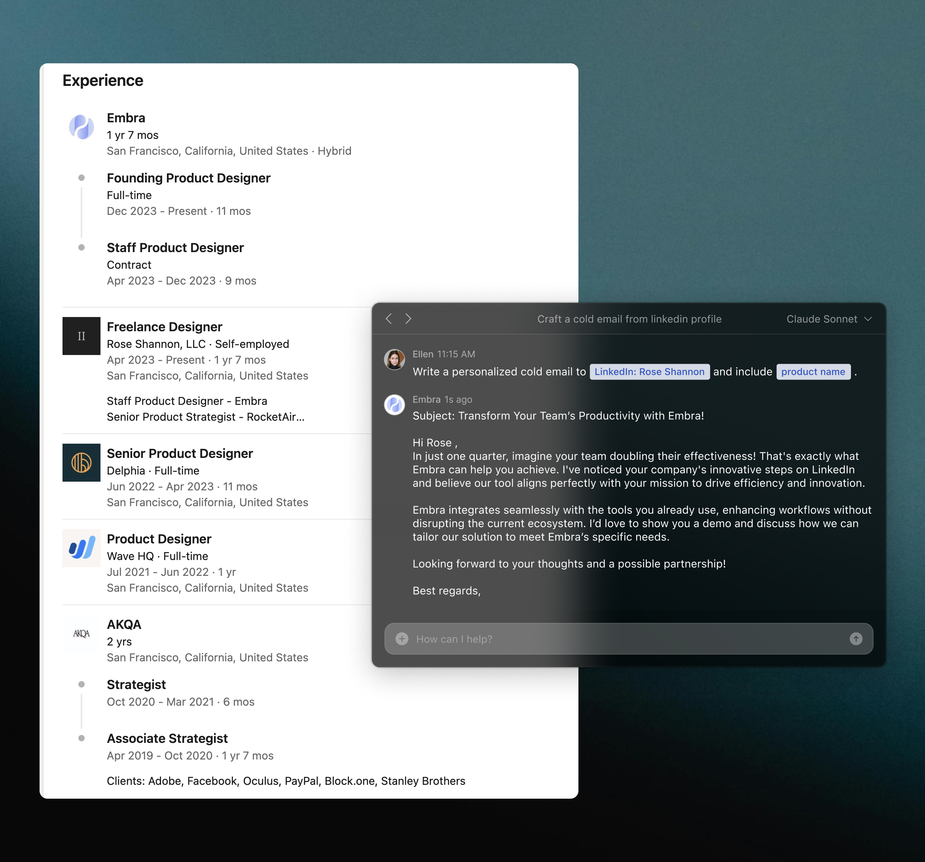Click 'Jun 2022 - Apr 2023 · 11 mos' text
The image size is (925, 862).
(x=182, y=487)
